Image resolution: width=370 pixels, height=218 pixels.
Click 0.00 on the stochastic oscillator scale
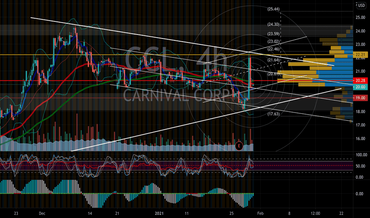coord(359,177)
